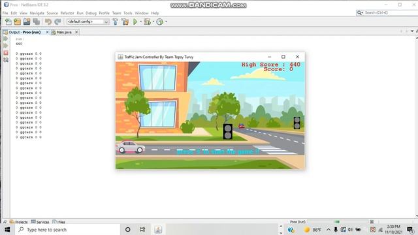
Task: Click the Java app icon on taskbar
Action: point(158,229)
